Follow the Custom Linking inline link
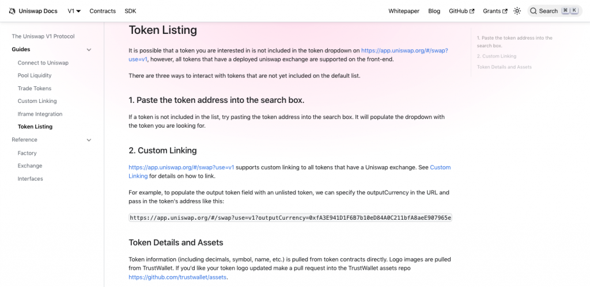The height and width of the screenshot is (287, 590). pos(440,167)
